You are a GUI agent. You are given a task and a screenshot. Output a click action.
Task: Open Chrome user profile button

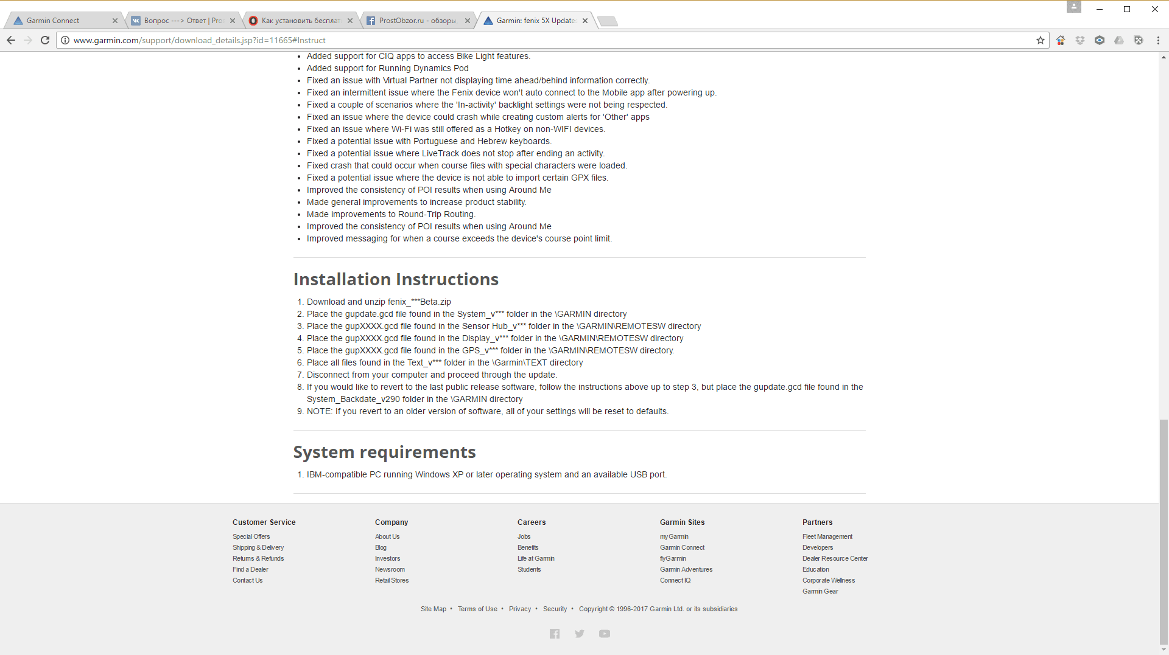pyautogui.click(x=1074, y=7)
